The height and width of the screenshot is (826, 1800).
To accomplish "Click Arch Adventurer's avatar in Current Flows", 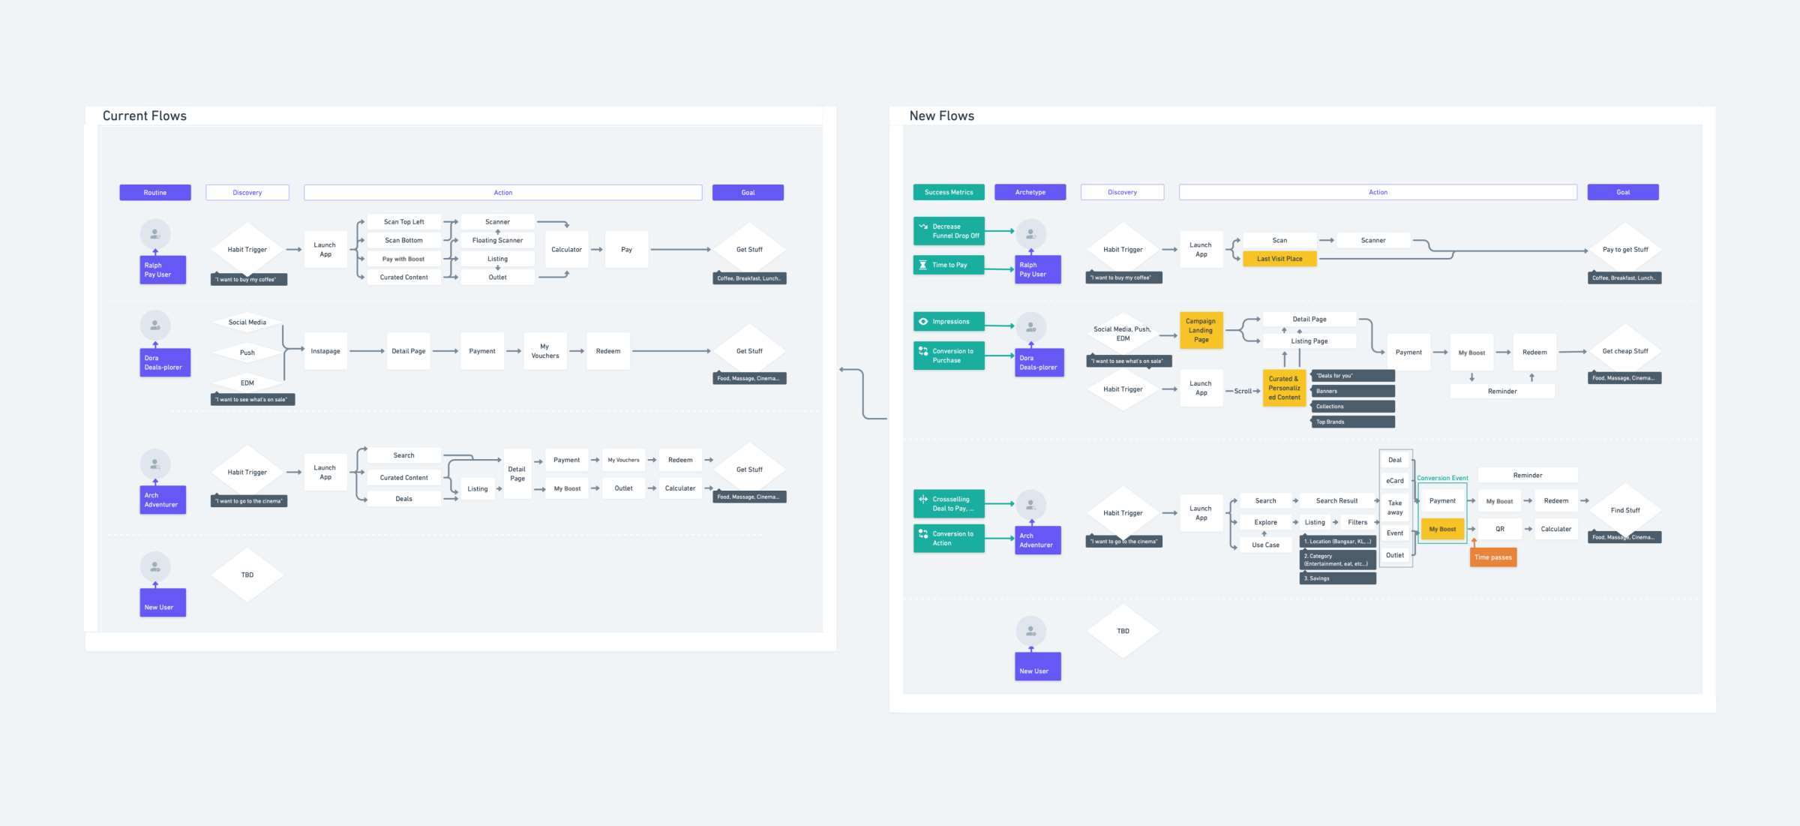I will point(155,464).
